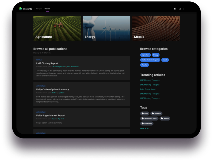Image resolution: width=213 pixels, height=161 pixels.
Task: Open the Energy wind turbine thumbnail
Action: pyautogui.click(x=106, y=28)
